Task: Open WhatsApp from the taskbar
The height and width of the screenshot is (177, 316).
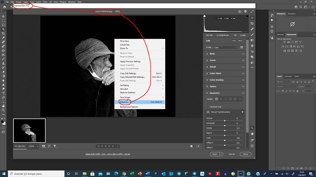Action: coord(249,174)
